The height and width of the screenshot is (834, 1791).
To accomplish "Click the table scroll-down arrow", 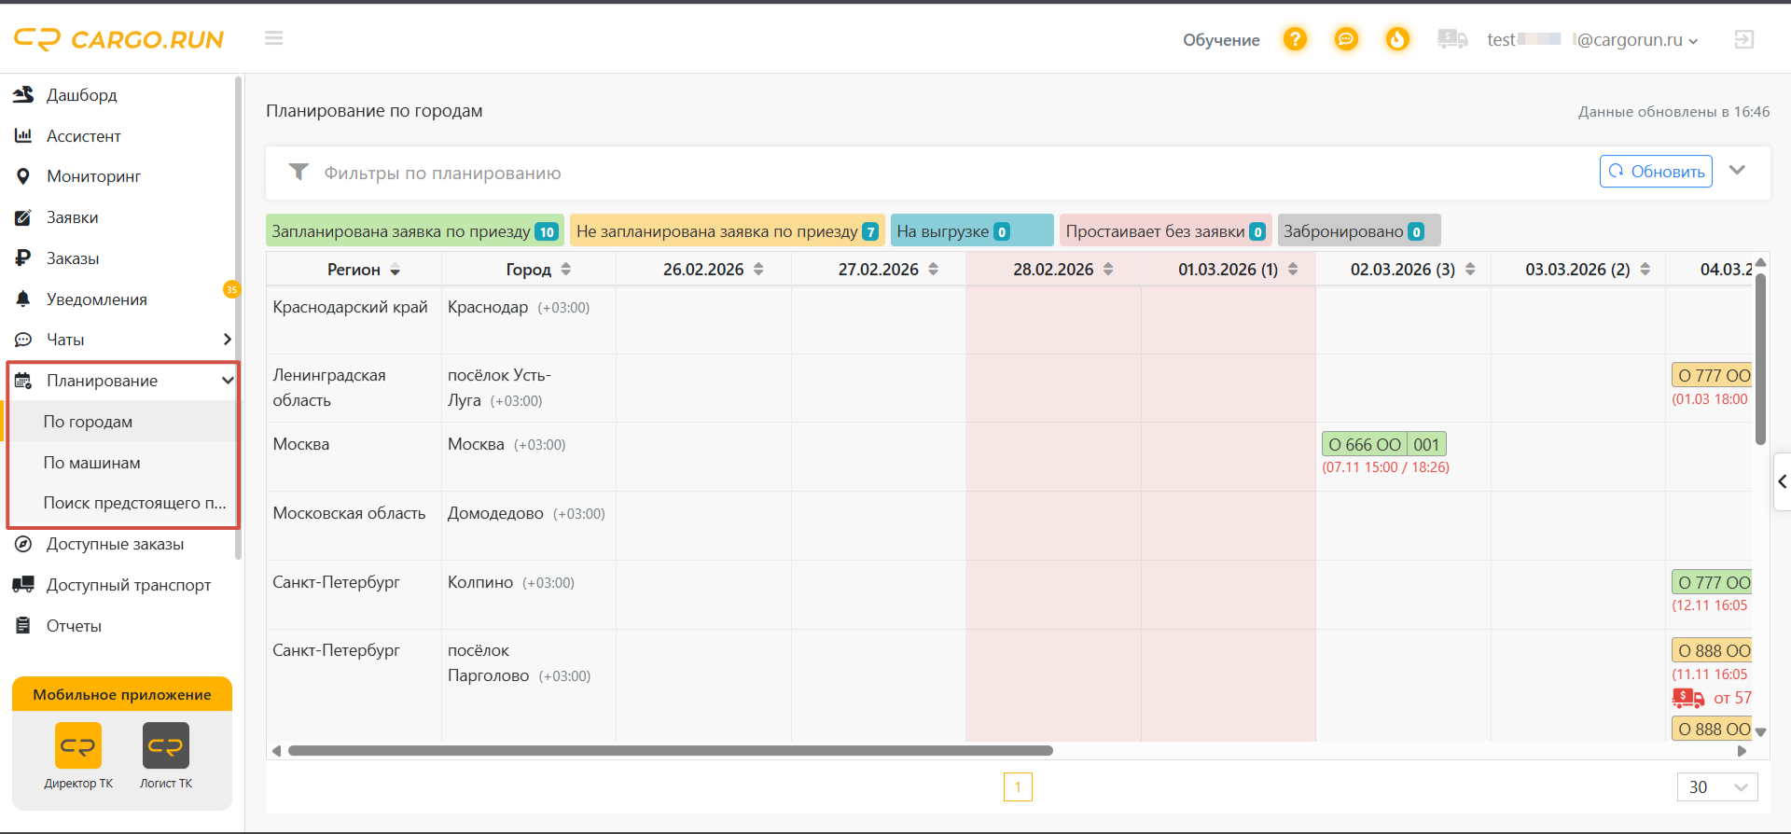I will 1760,732.
